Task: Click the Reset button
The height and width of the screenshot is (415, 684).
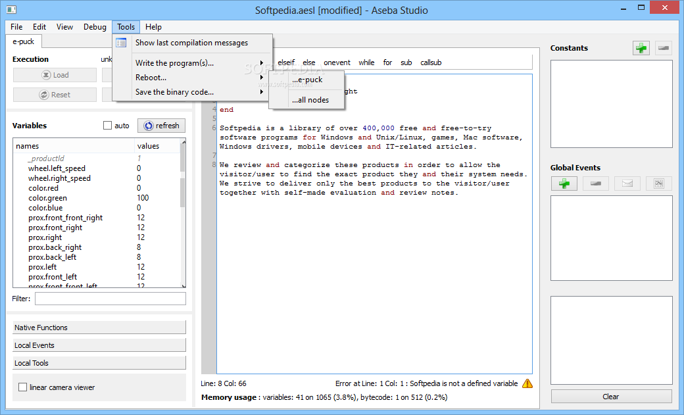Action: pos(55,95)
